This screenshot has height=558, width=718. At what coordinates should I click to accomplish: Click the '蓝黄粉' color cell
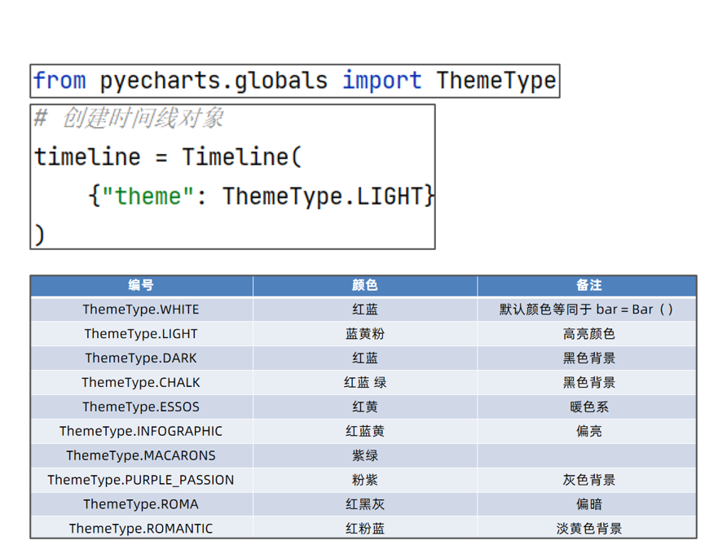pyautogui.click(x=365, y=334)
